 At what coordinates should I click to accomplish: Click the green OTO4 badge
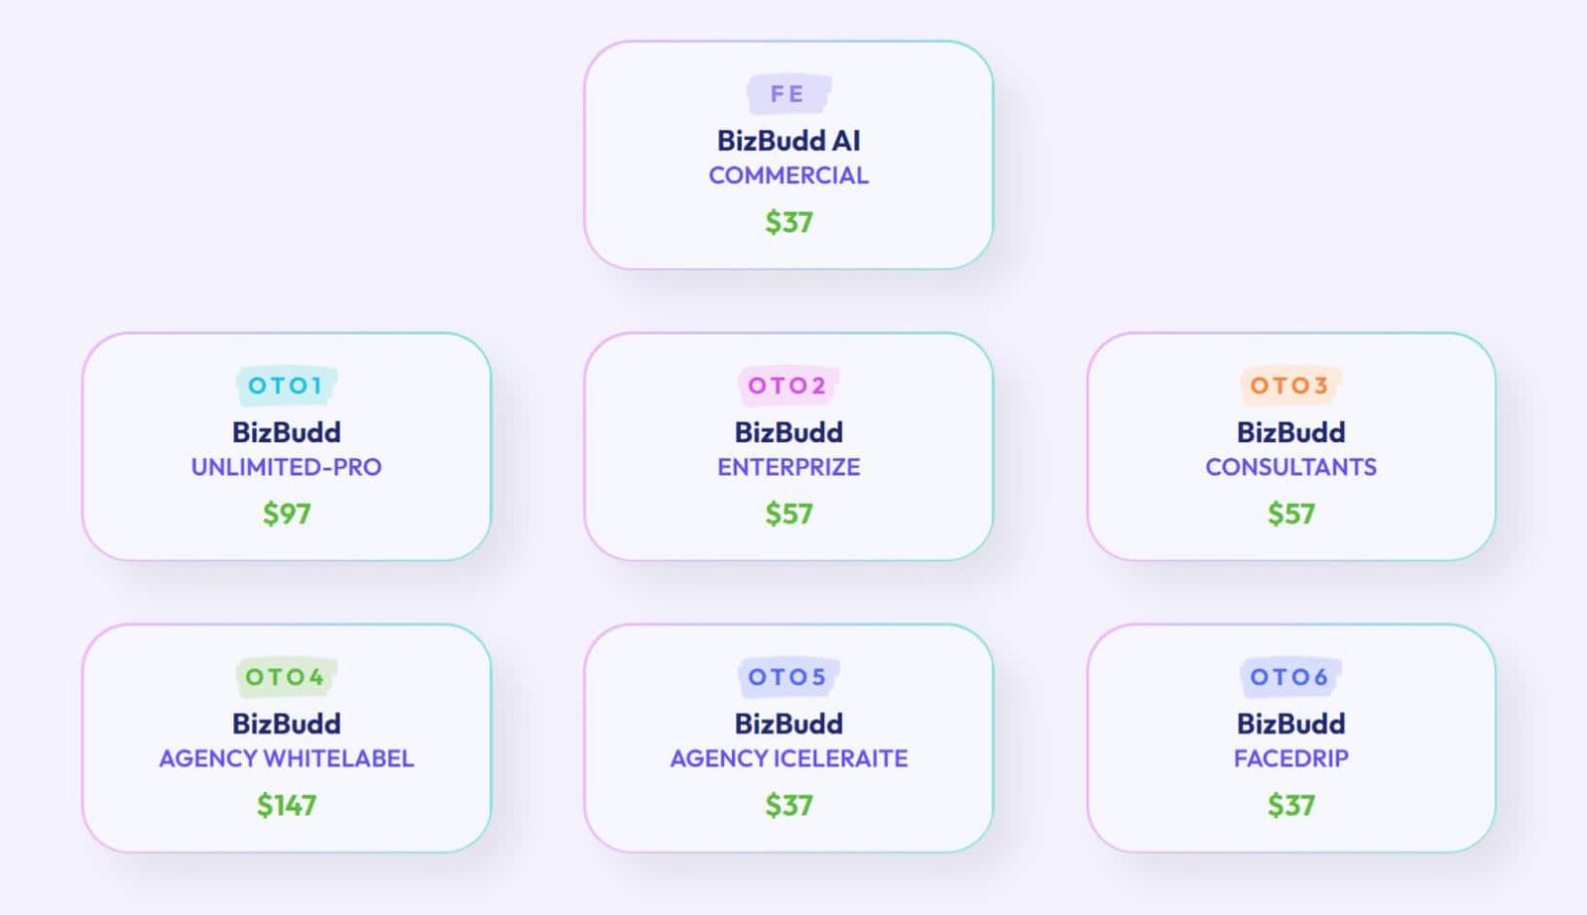tap(287, 677)
